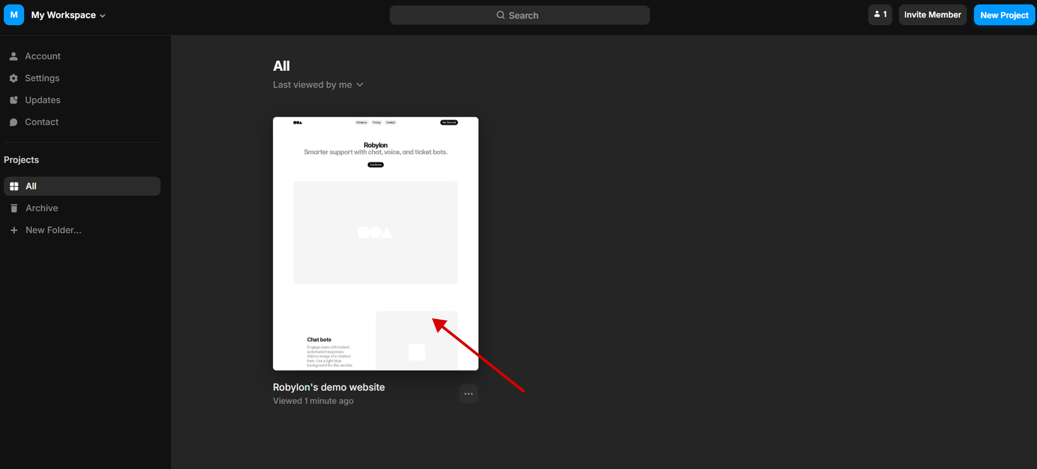Screen dimensions: 1037x469
Task: Click the Viewed 1 minute ago label
Action: (313, 401)
